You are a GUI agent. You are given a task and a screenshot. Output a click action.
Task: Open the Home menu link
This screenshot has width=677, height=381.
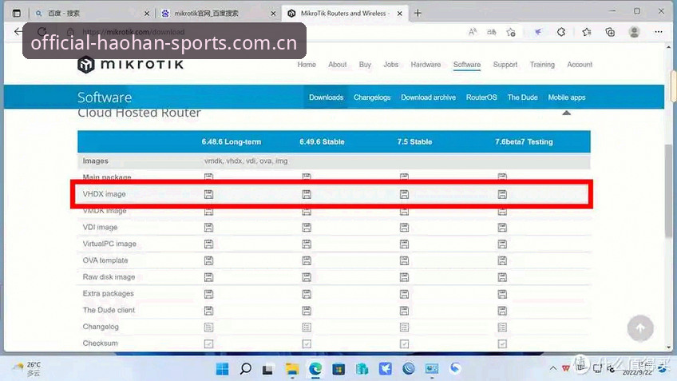click(x=307, y=65)
